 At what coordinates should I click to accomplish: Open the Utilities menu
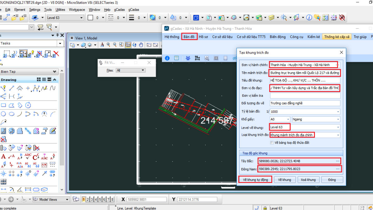tap(60, 10)
